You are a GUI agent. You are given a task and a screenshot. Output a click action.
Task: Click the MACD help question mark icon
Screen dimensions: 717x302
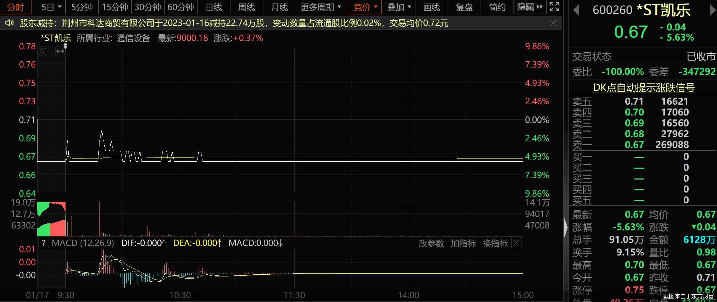point(43,243)
